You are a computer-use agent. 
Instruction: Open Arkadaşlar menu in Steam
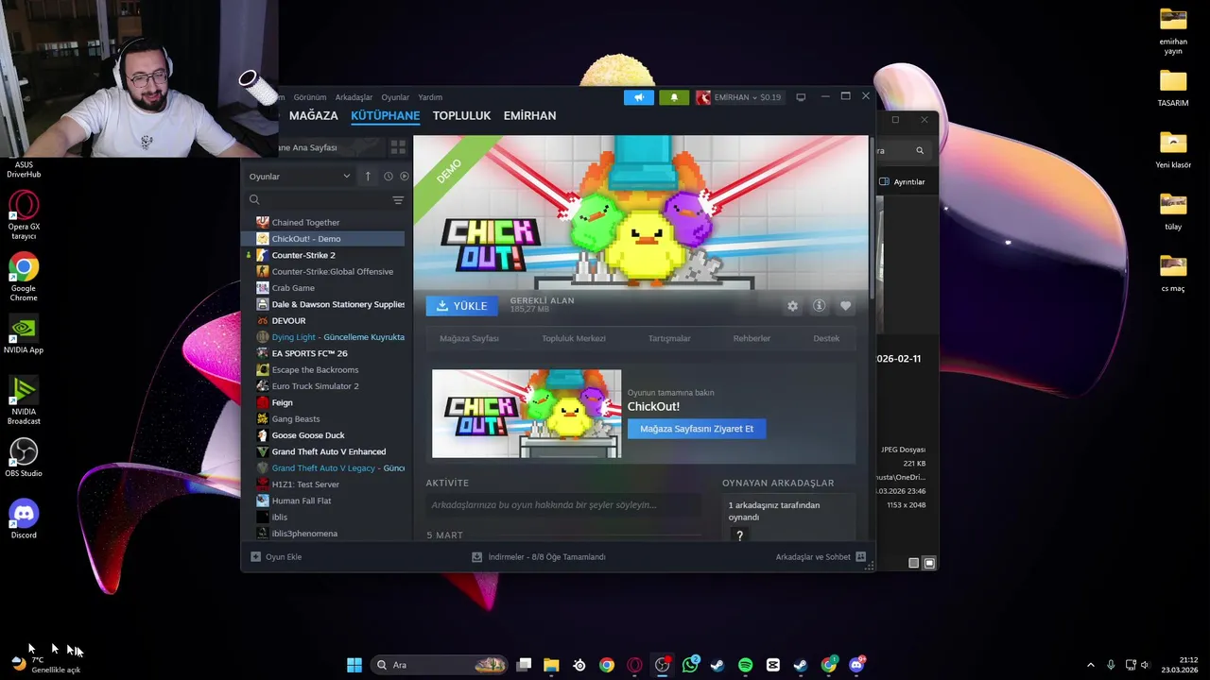[x=354, y=97]
